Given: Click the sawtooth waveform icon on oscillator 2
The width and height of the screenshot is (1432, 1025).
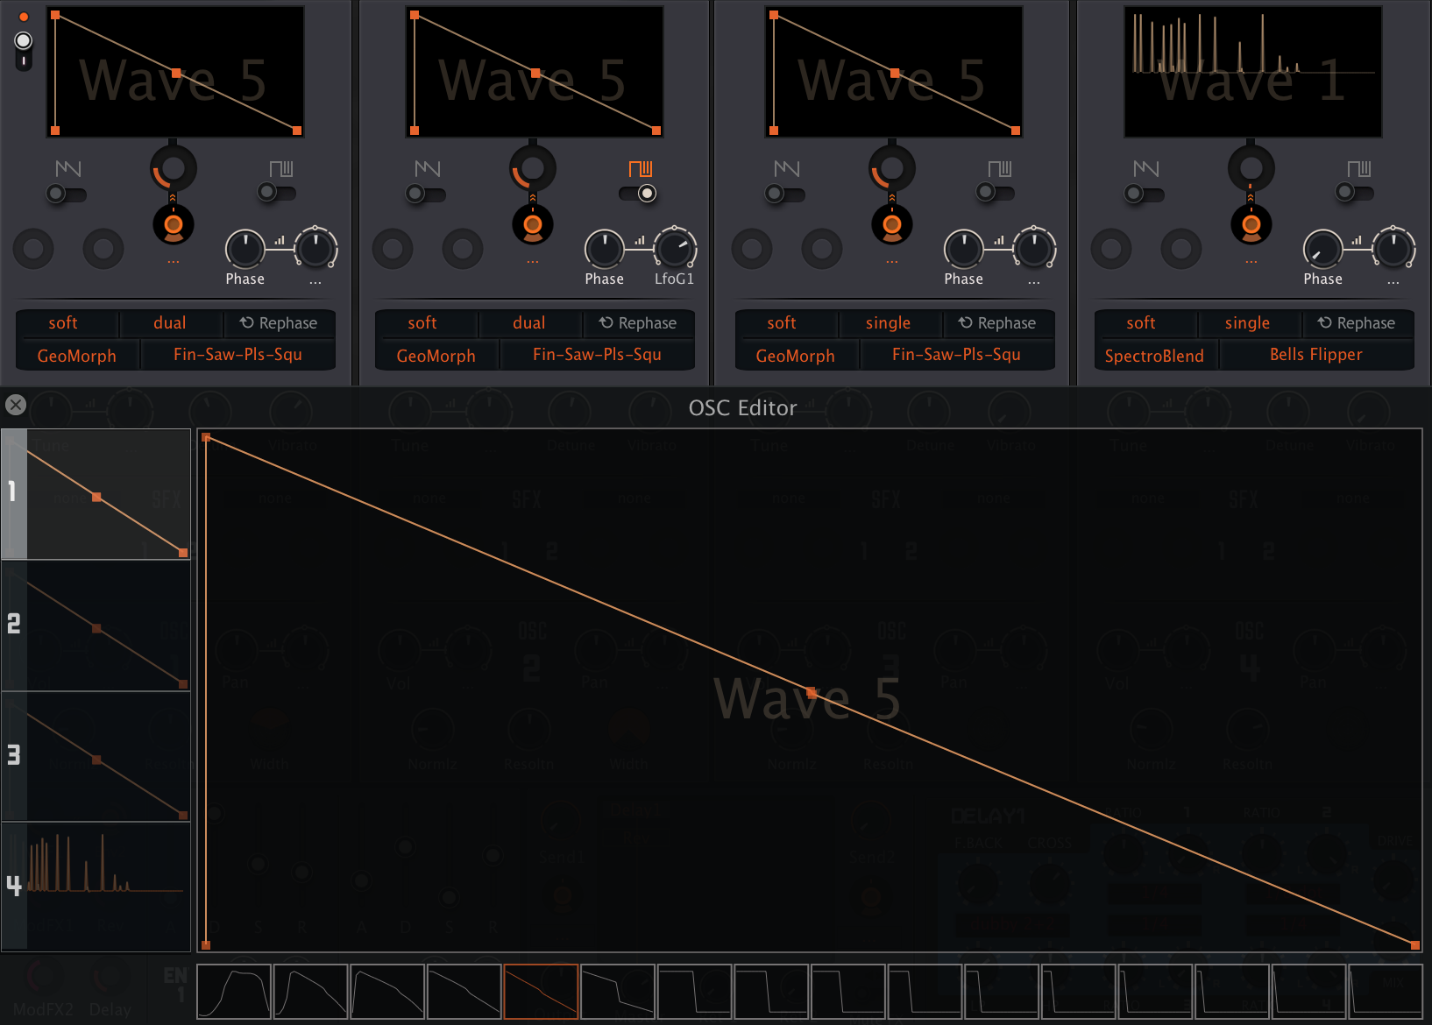Looking at the screenshot, I should click(x=427, y=168).
